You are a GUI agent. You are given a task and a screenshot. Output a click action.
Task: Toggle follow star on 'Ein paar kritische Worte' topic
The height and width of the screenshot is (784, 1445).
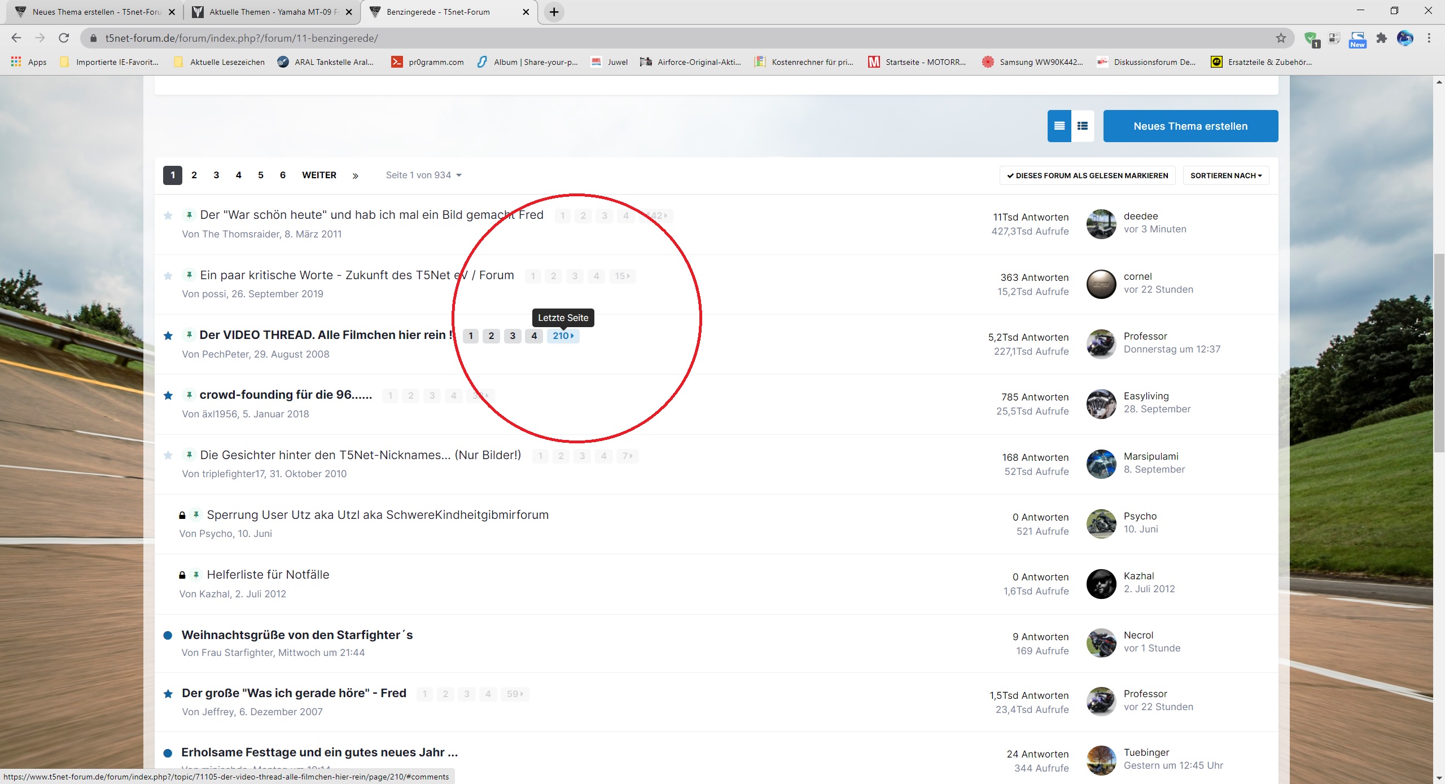coord(168,276)
